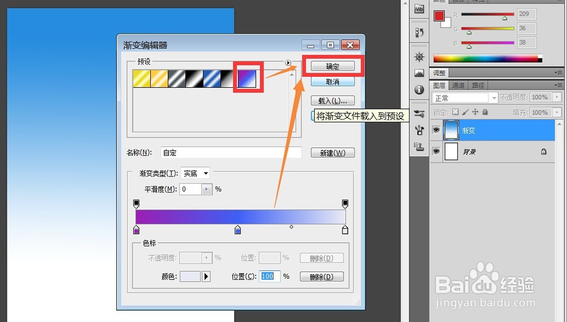Click the gradient midpoint diamond
The image size is (567, 322).
click(x=291, y=227)
